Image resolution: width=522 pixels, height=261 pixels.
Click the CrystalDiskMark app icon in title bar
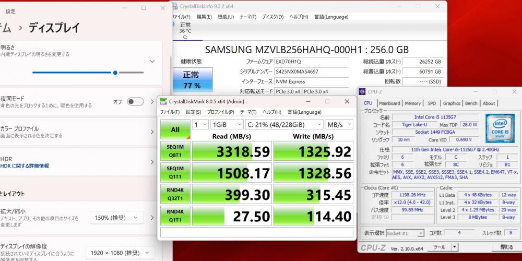tap(163, 101)
